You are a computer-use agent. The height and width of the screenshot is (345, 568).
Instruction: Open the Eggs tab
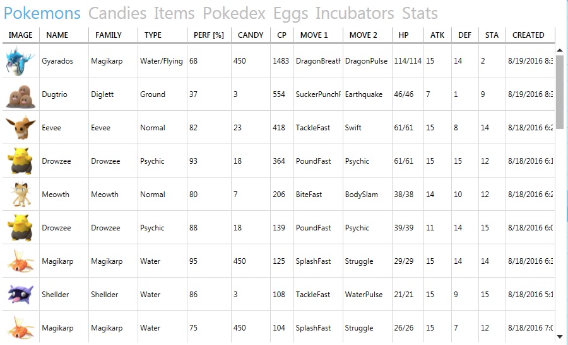(290, 14)
